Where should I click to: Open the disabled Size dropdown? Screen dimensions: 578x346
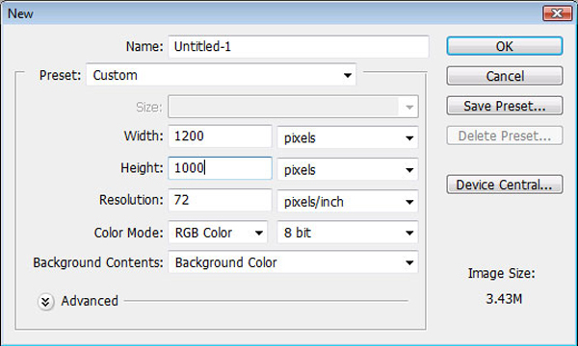point(293,107)
